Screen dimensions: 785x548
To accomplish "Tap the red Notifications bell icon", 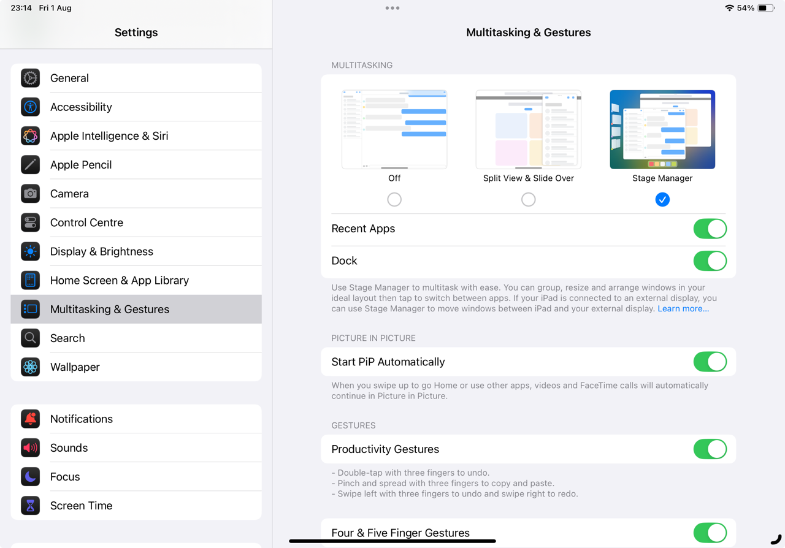I will pyautogui.click(x=30, y=419).
